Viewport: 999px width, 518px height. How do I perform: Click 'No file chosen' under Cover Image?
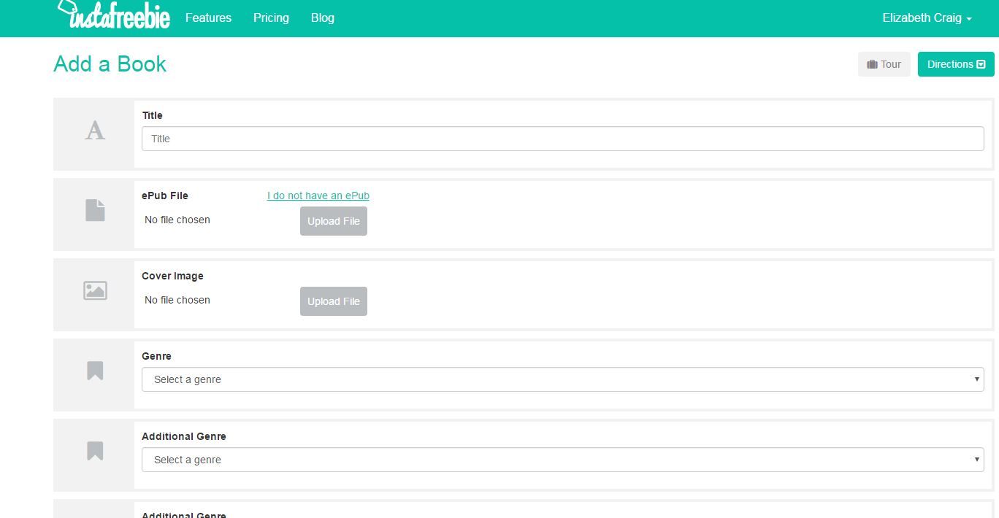tap(177, 300)
